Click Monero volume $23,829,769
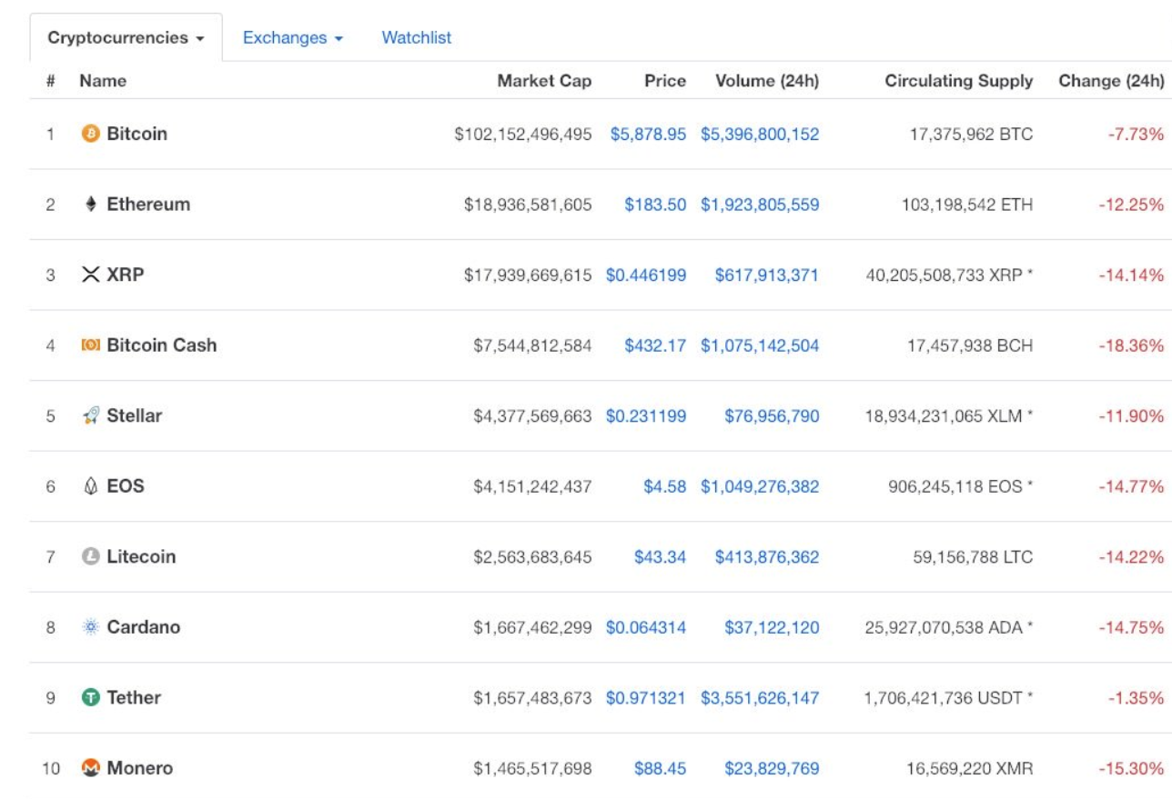Viewport: 1172px width, 799px height. 772,769
